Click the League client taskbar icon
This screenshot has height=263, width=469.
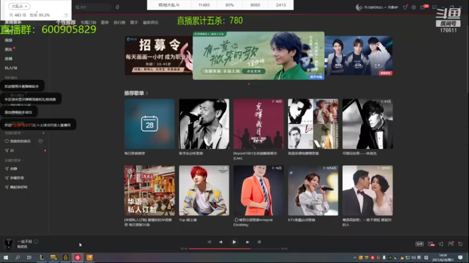coord(42,257)
